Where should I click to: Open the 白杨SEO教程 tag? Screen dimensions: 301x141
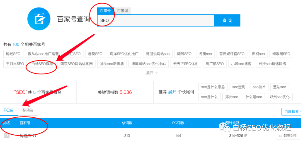point(42,64)
